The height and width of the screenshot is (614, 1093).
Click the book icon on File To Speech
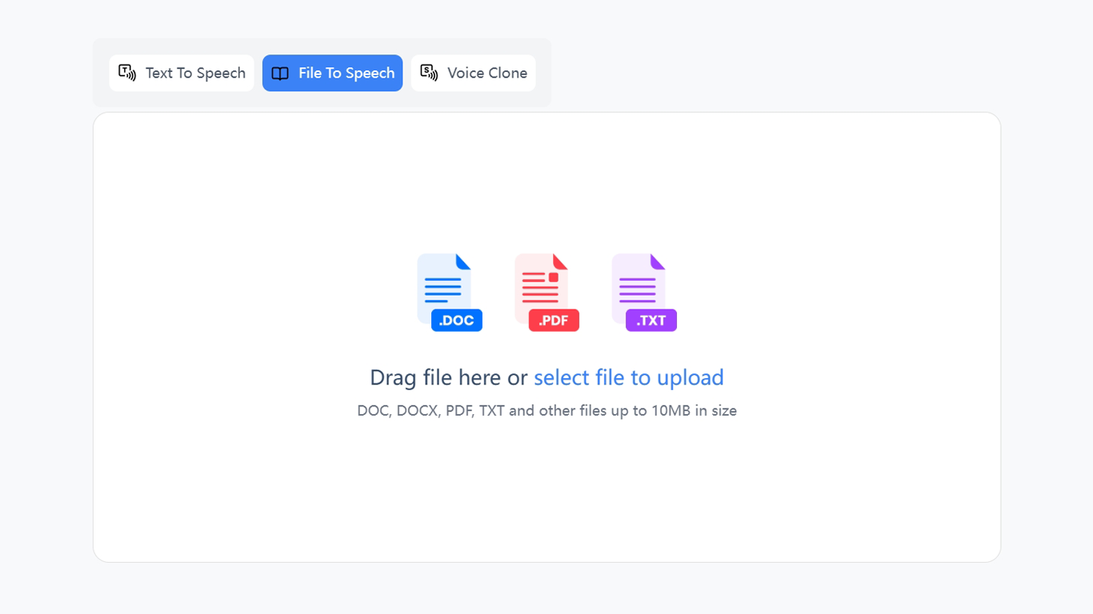279,73
